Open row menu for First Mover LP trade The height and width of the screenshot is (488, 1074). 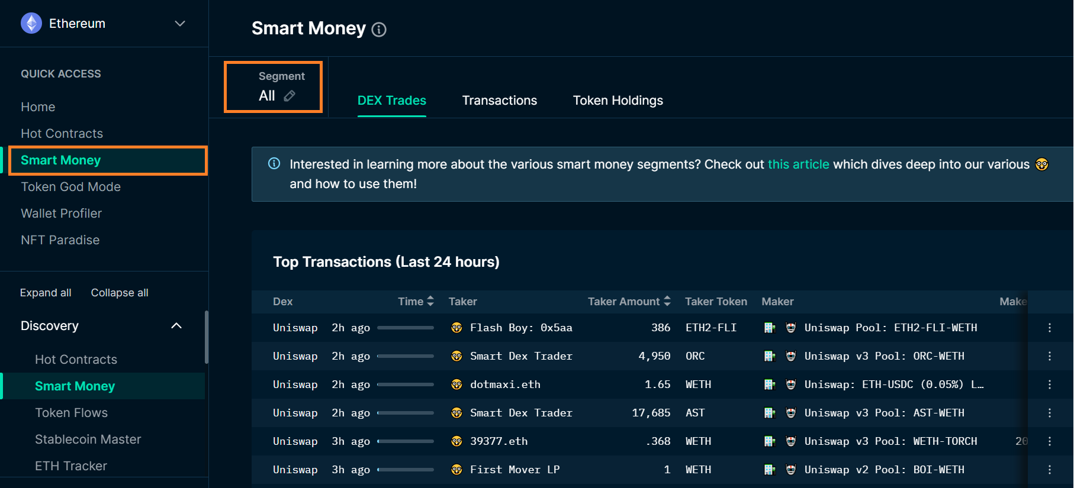click(1050, 470)
